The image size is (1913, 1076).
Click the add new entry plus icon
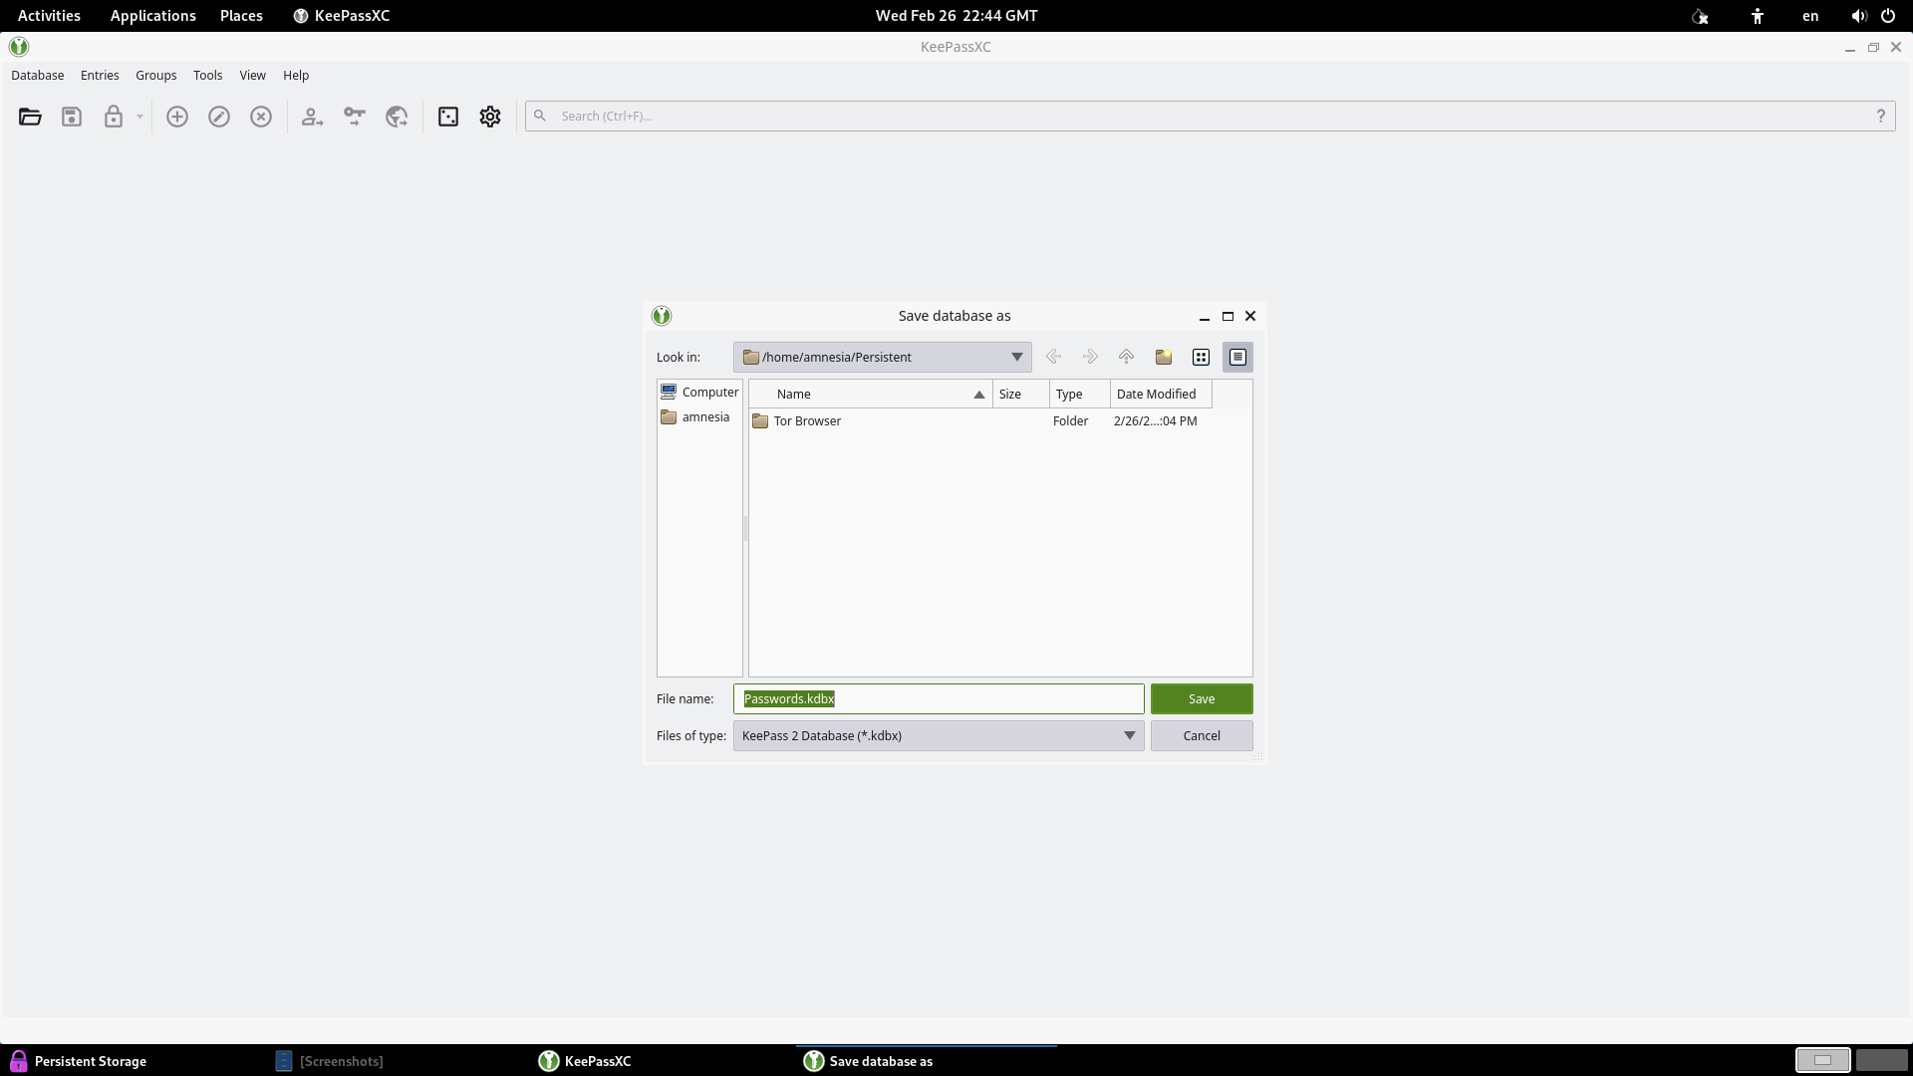[177, 117]
